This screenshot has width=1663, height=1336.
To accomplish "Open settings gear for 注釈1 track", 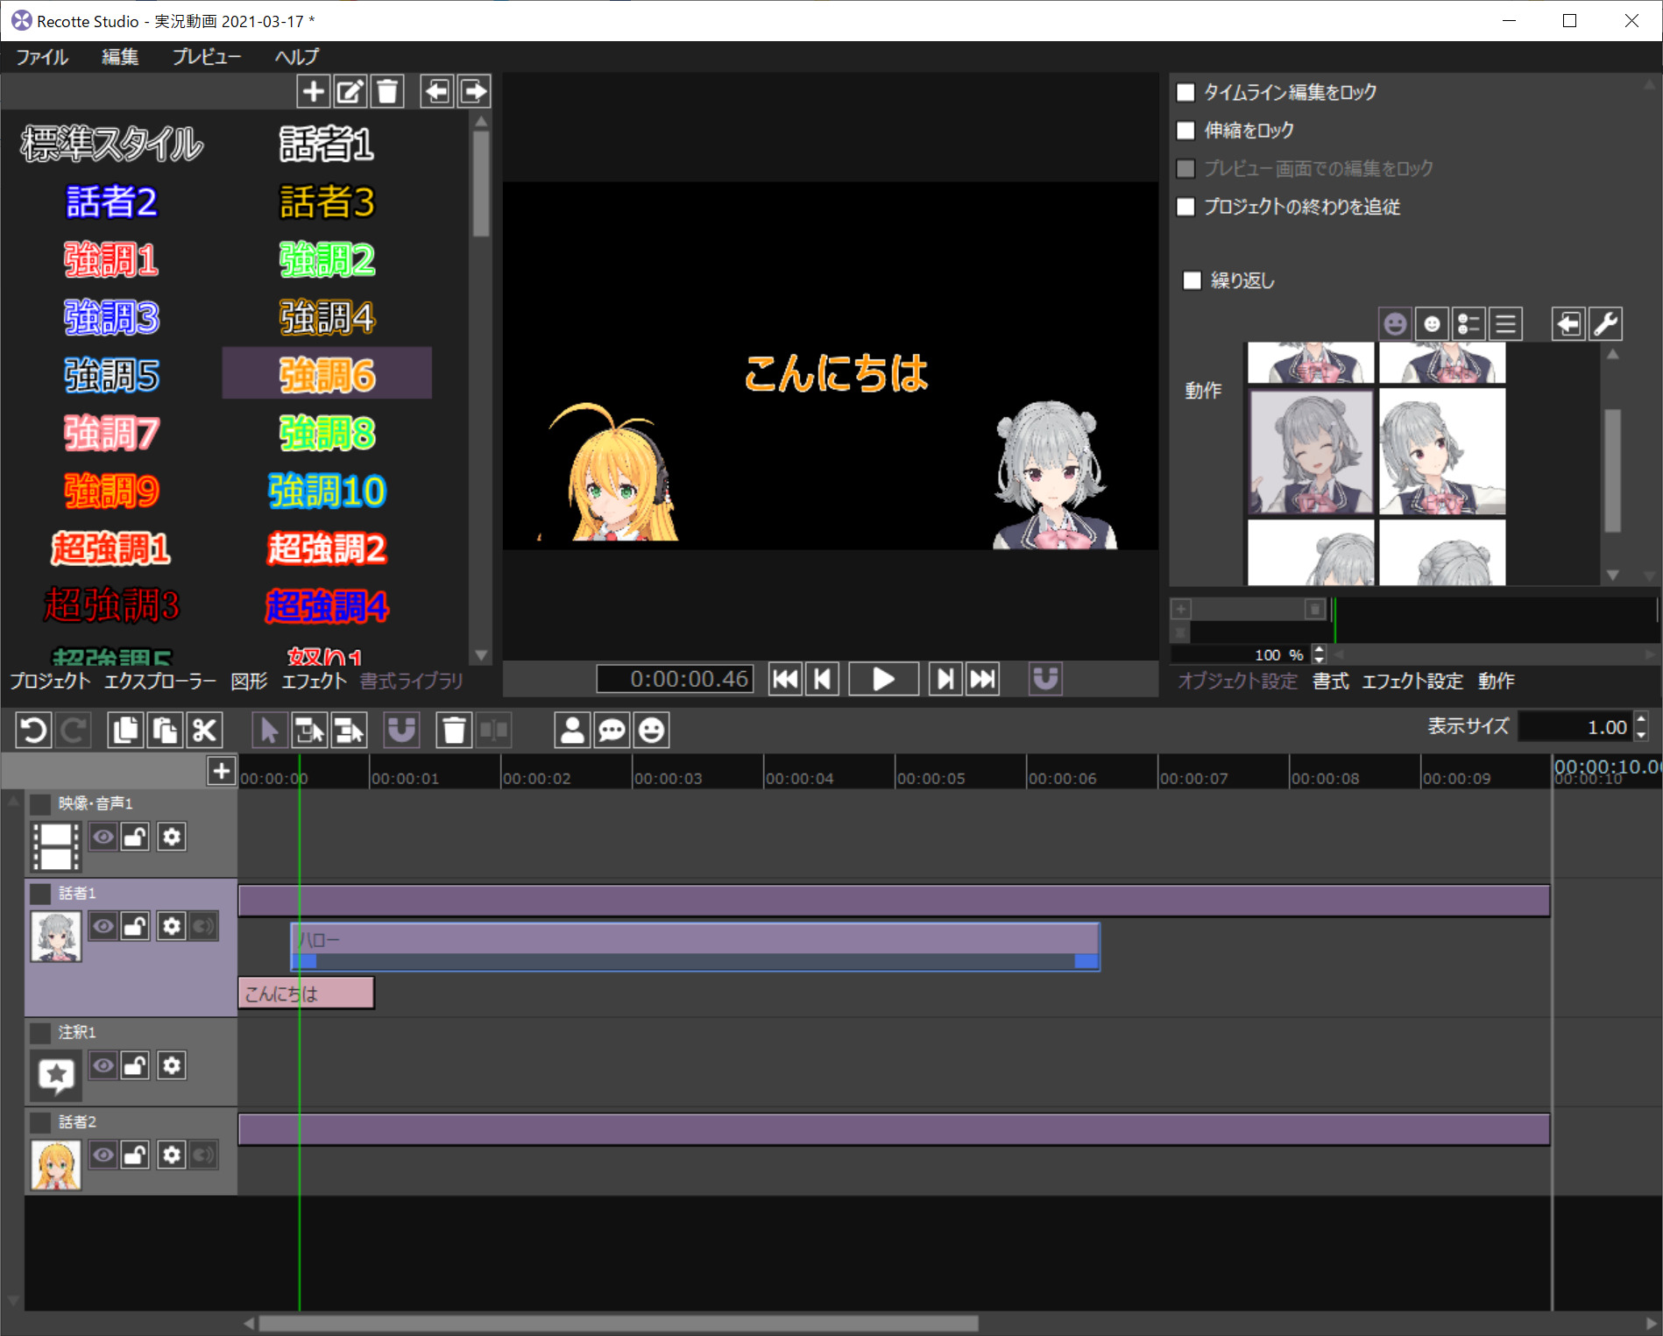I will point(172,1065).
